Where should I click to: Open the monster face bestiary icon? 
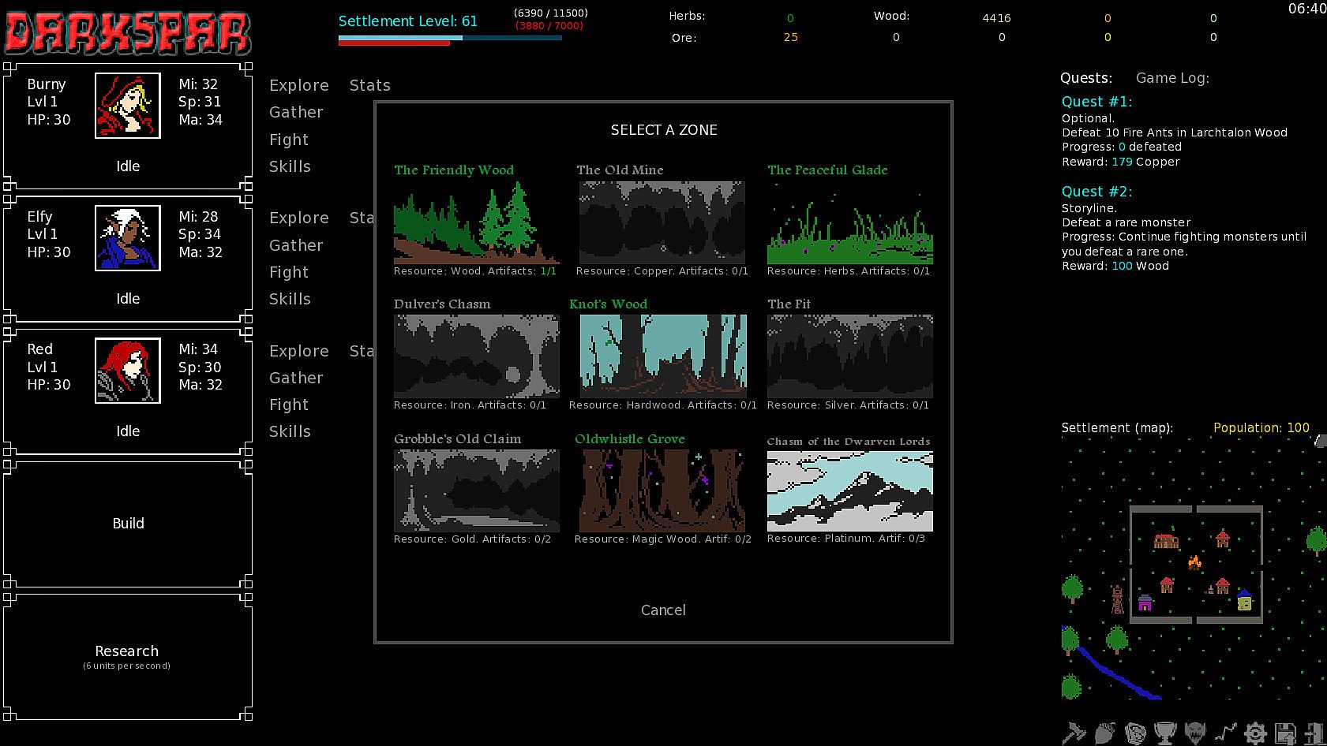[x=1195, y=733]
